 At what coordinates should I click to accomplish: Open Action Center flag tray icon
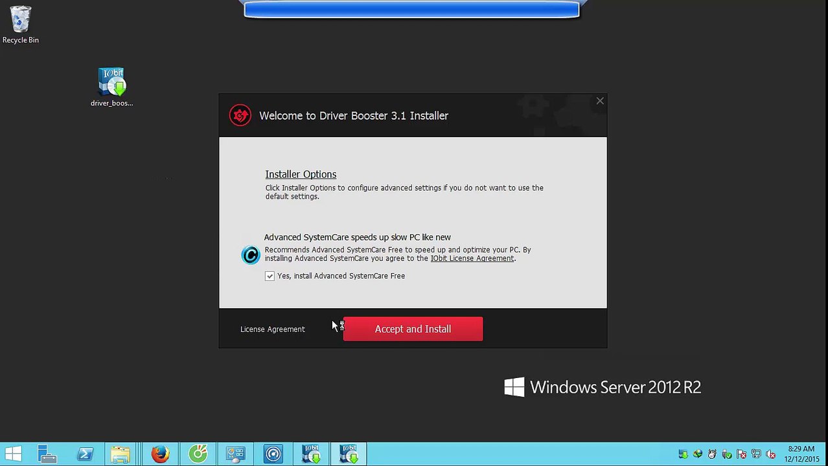click(x=741, y=454)
